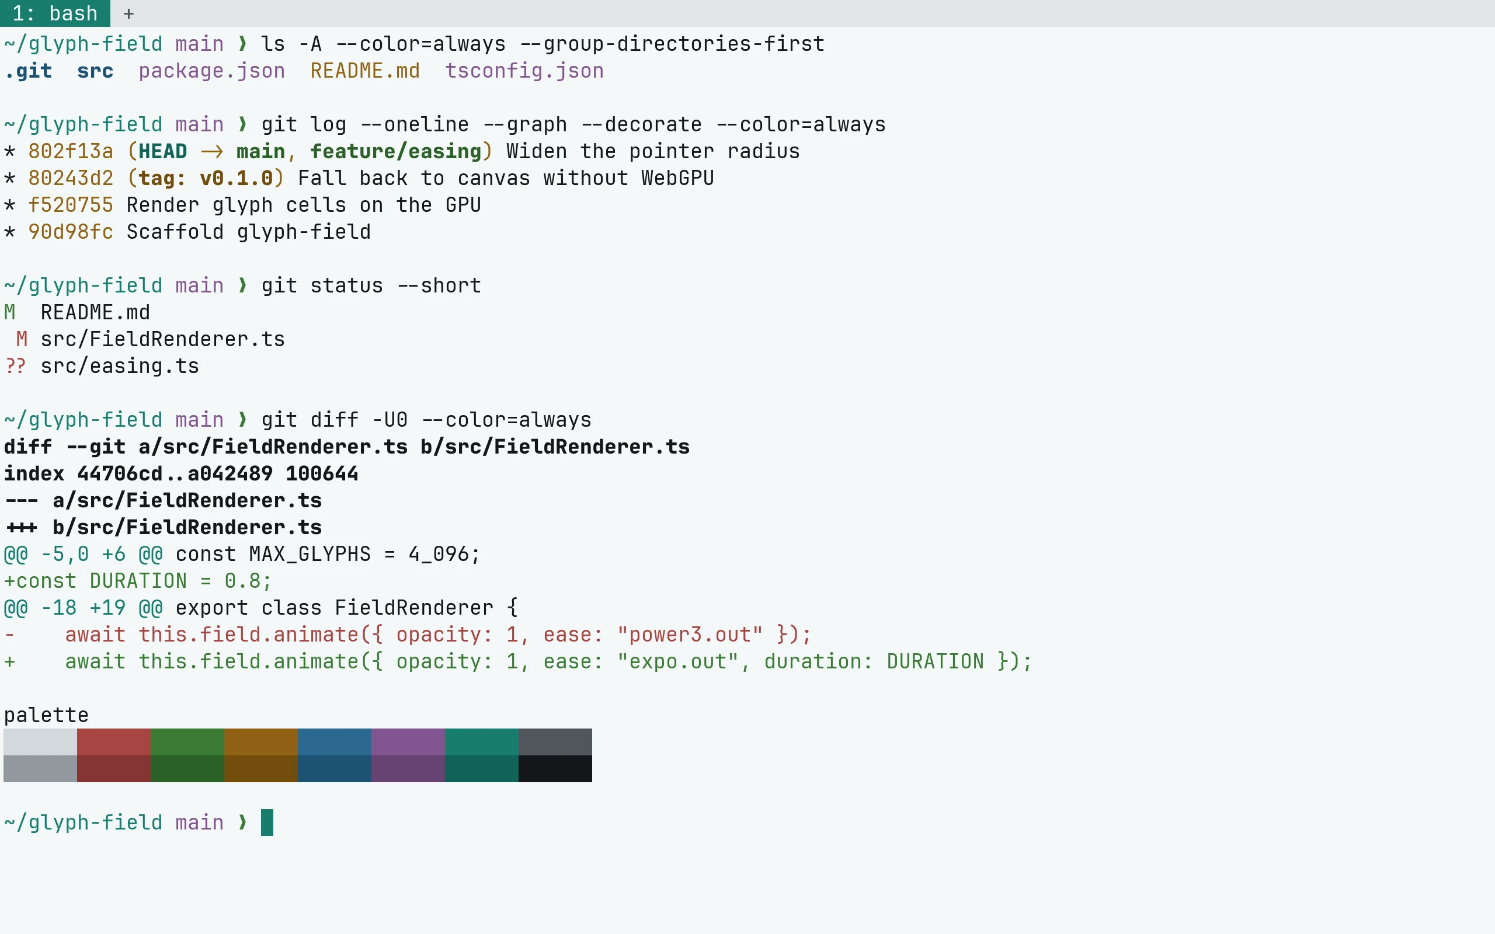Click the terminal cursor at the last prompt
The height and width of the screenshot is (934, 1495).
[267, 823]
